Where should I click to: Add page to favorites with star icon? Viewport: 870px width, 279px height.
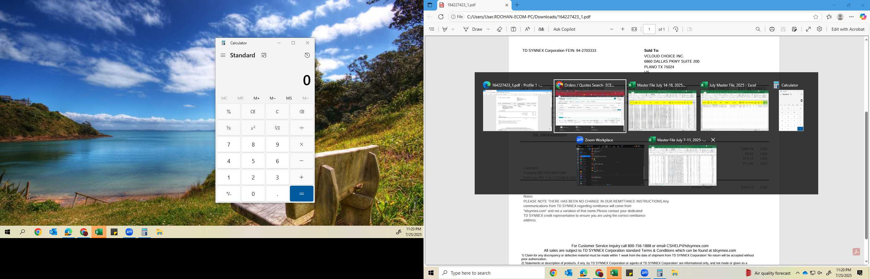point(816,16)
